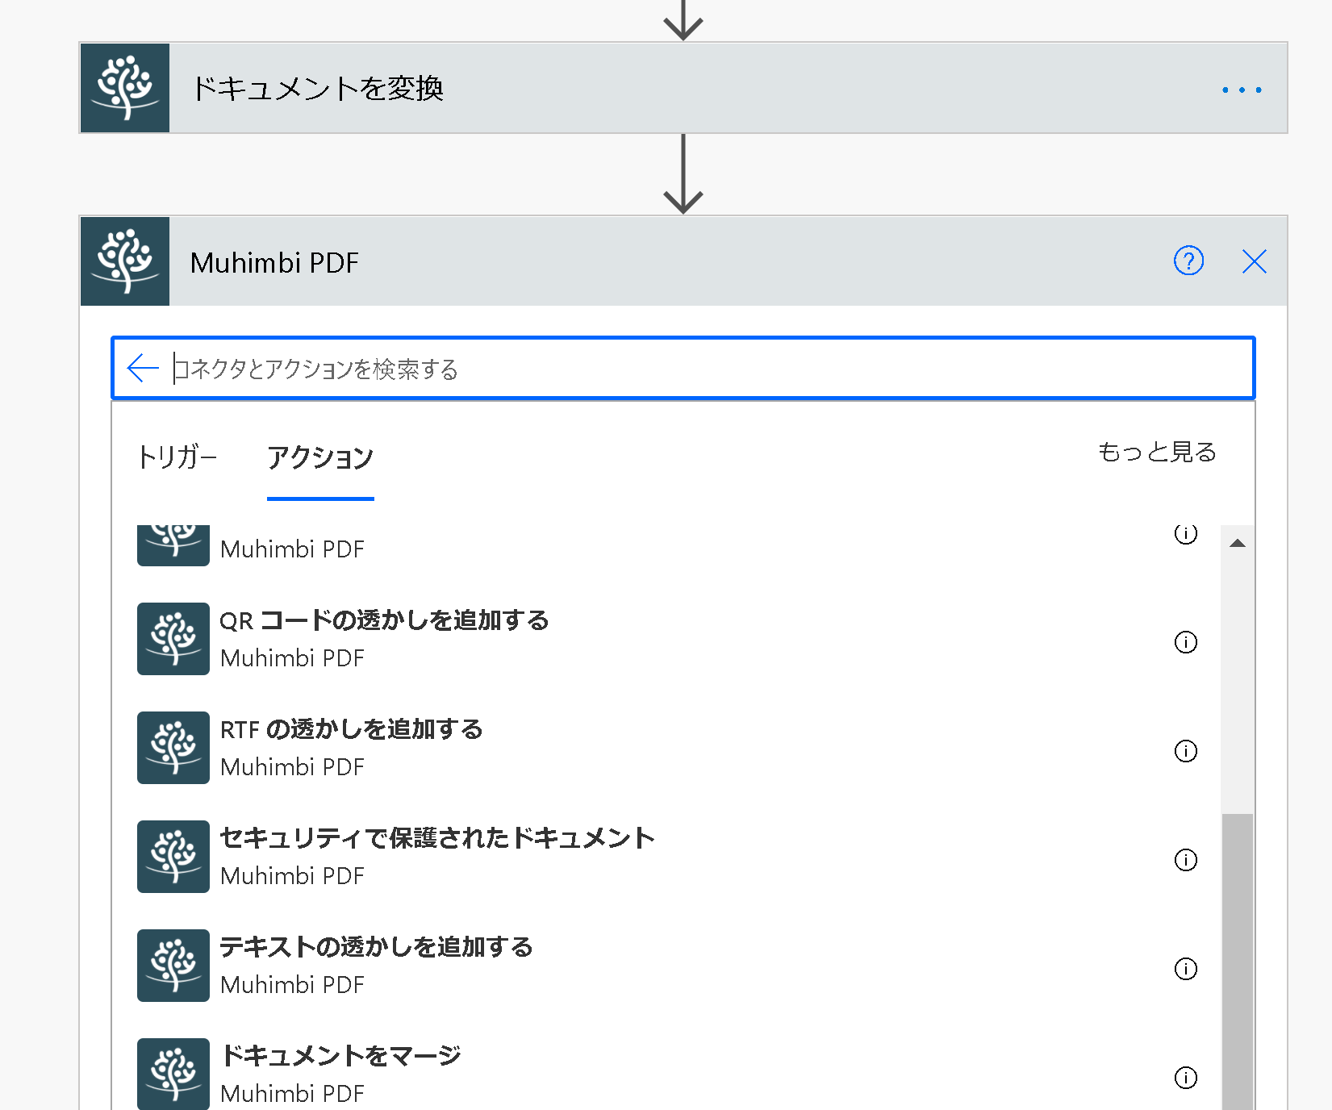Click the scrollbar up arrow

pyautogui.click(x=1238, y=543)
